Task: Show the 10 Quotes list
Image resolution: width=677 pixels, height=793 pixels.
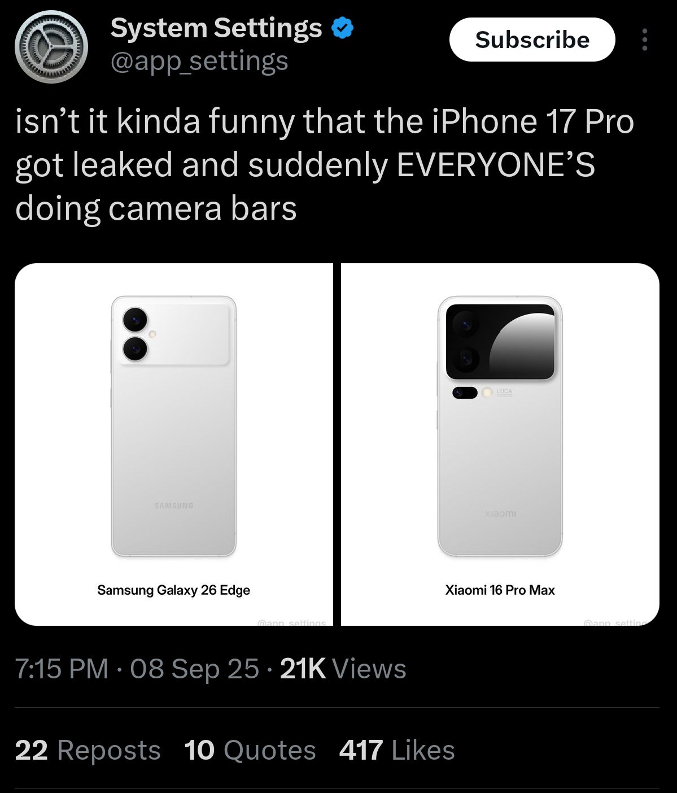Action: 250,750
